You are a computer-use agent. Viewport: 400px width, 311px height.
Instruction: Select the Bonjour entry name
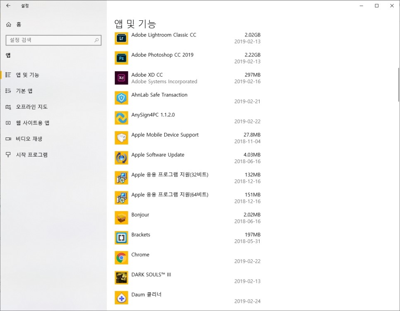pos(140,215)
